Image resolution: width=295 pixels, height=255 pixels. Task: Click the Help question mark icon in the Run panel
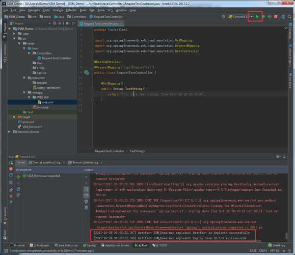click(11, 202)
